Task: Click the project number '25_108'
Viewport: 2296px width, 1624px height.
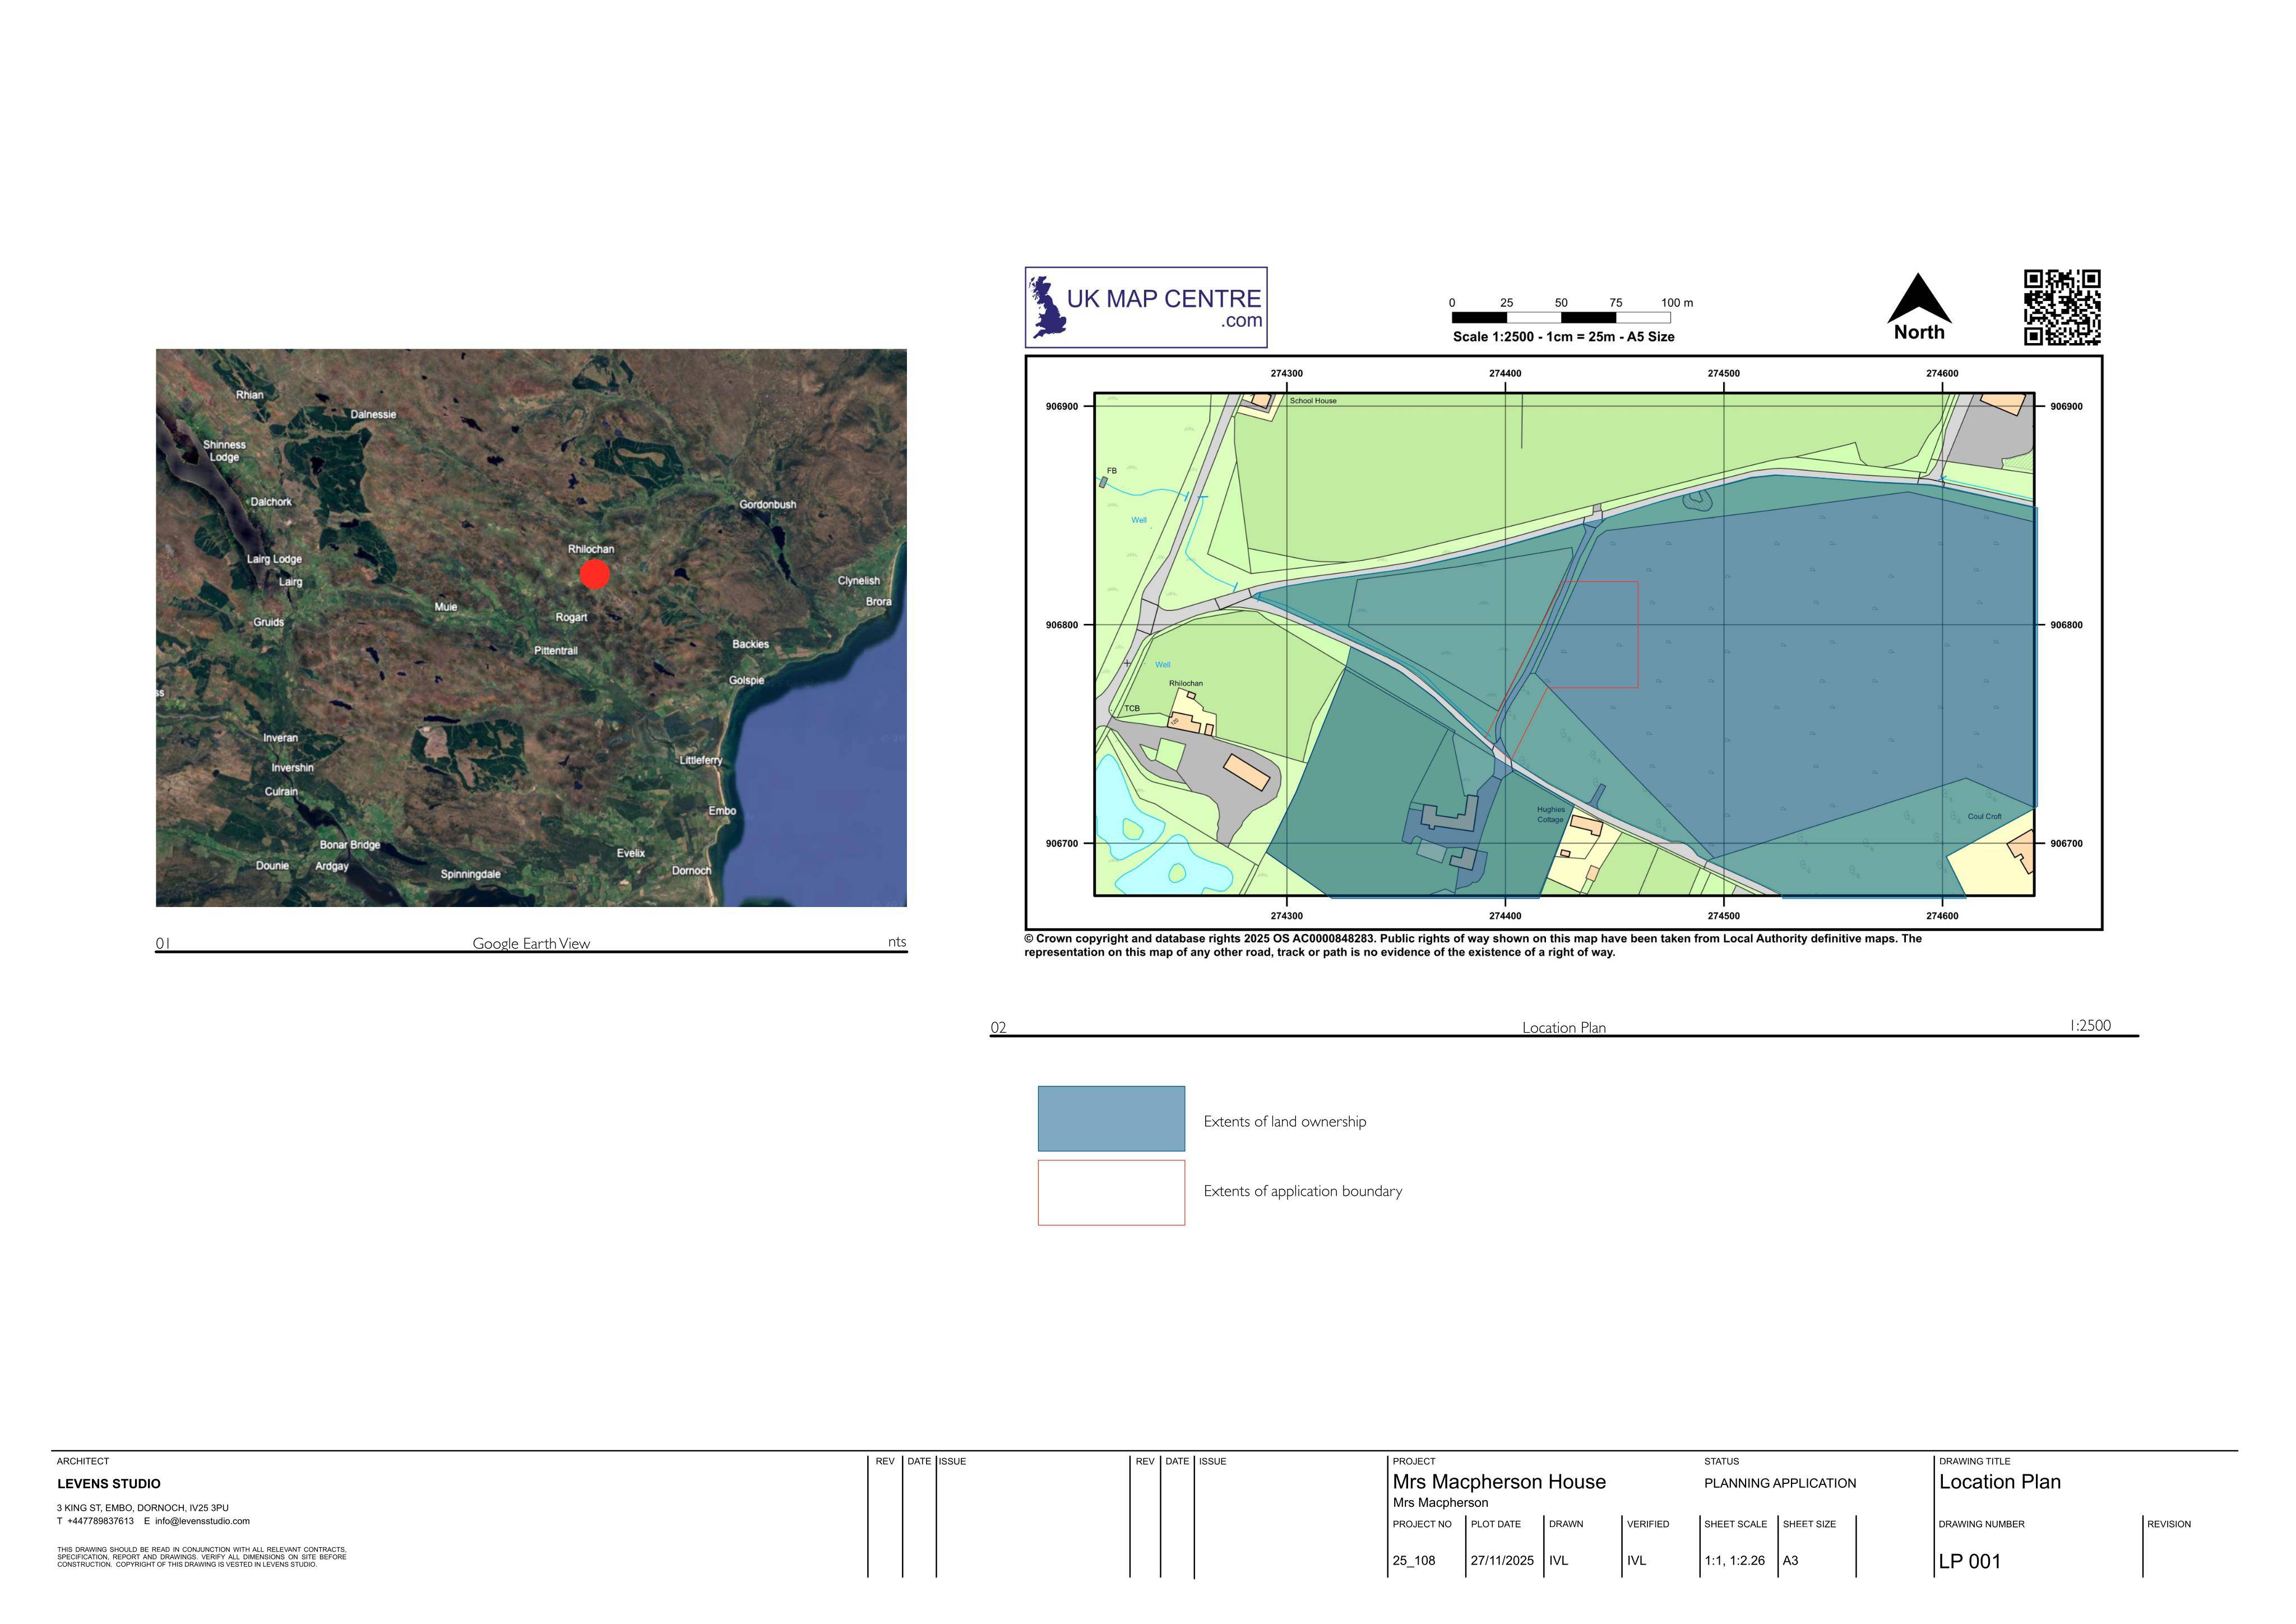Action: 1414,1560
